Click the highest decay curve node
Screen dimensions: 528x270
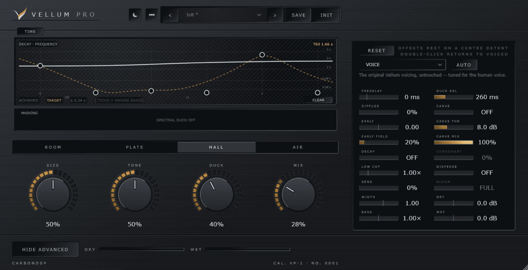click(262, 55)
